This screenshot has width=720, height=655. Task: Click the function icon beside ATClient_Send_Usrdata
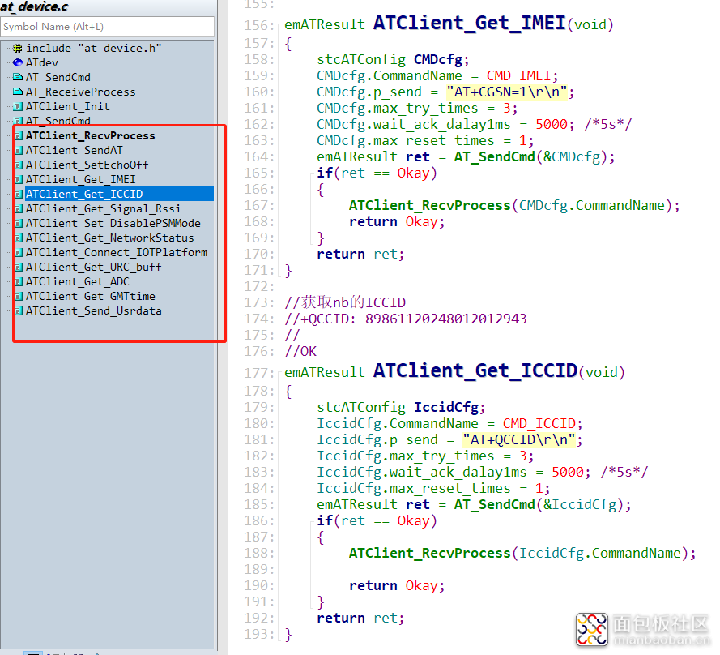coord(19,311)
